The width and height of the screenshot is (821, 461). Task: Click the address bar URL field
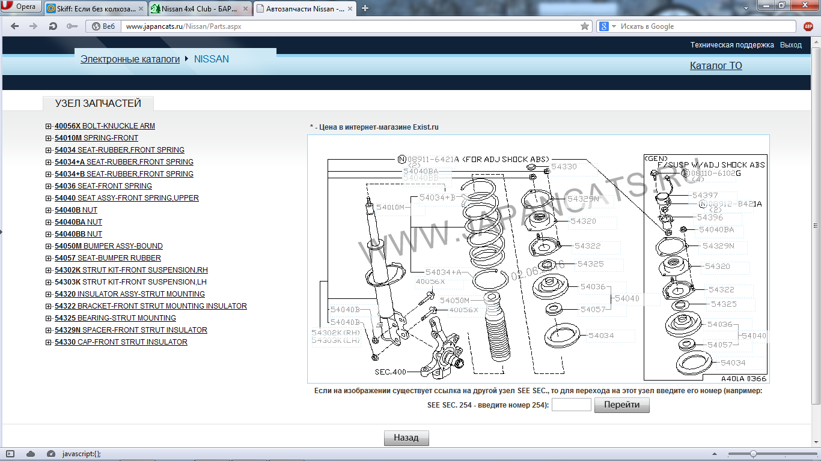click(350, 26)
